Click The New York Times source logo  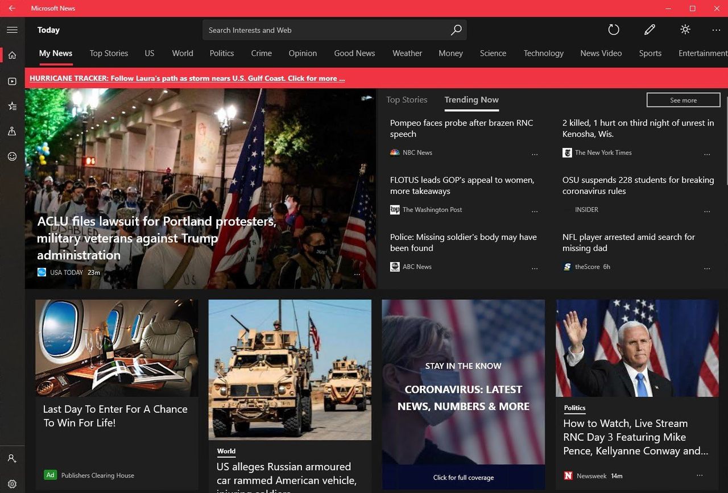tap(567, 152)
